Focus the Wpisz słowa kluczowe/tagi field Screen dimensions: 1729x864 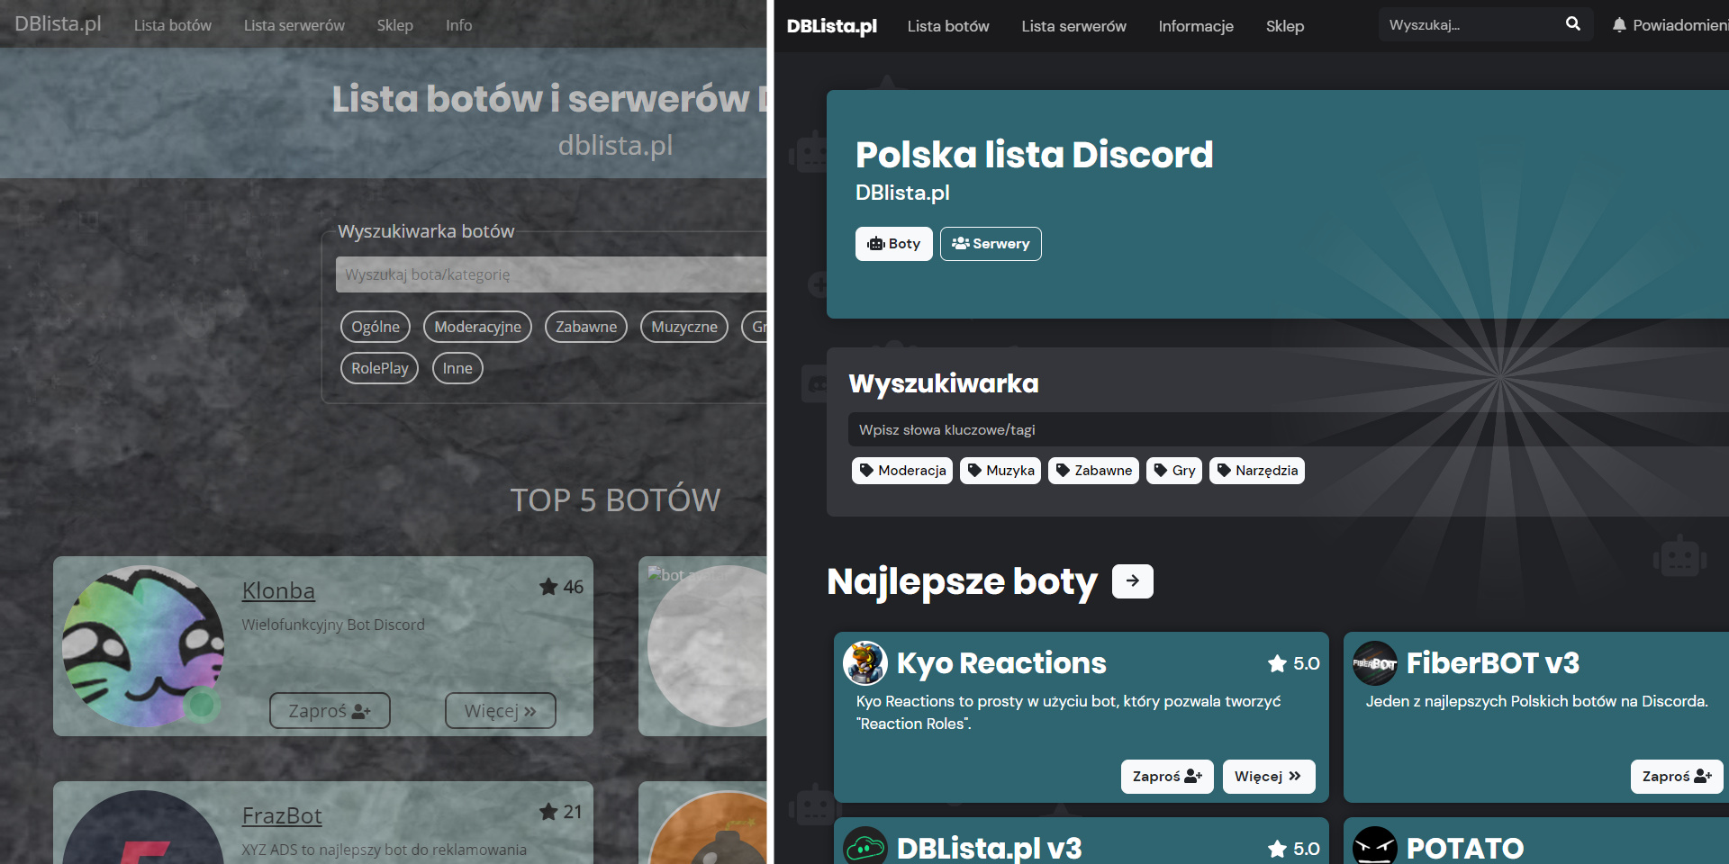click(1288, 429)
